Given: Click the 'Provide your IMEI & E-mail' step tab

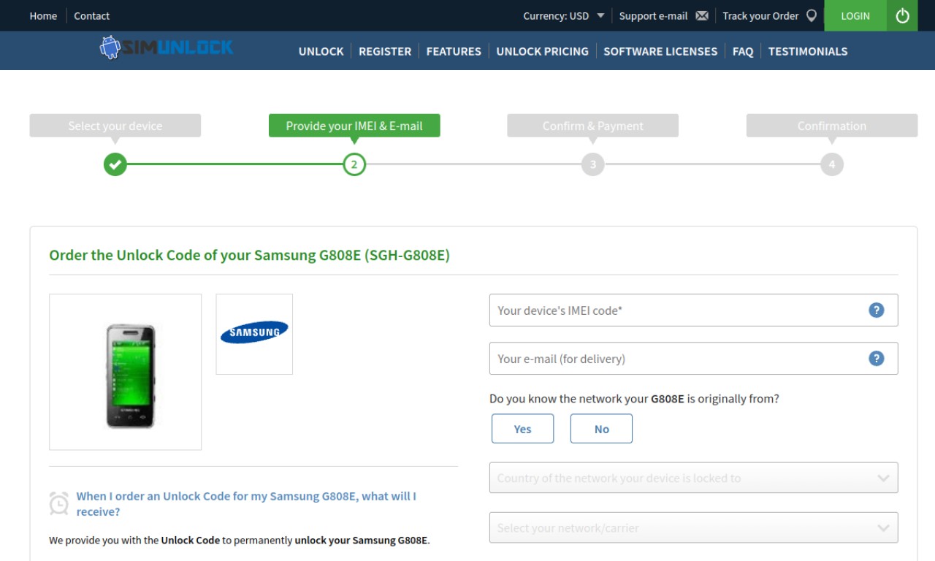Looking at the screenshot, I should click(354, 126).
